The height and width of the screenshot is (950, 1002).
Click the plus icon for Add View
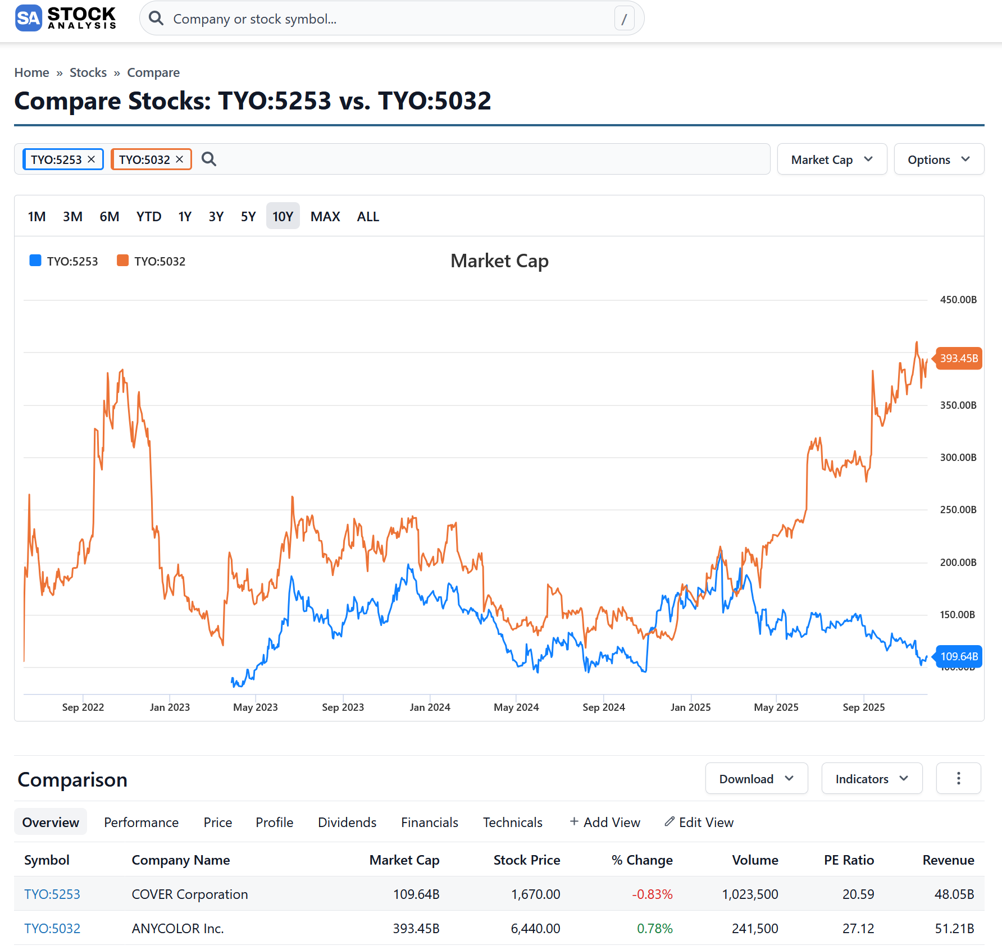pyautogui.click(x=574, y=821)
